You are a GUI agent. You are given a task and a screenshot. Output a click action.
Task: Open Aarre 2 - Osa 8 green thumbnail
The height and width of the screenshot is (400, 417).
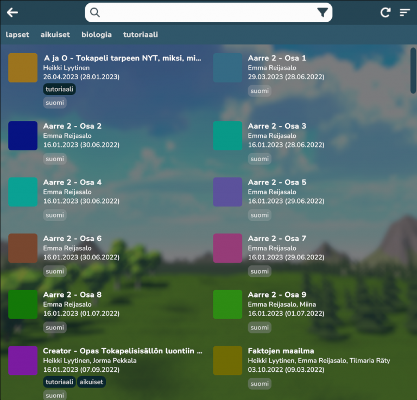[x=23, y=304]
